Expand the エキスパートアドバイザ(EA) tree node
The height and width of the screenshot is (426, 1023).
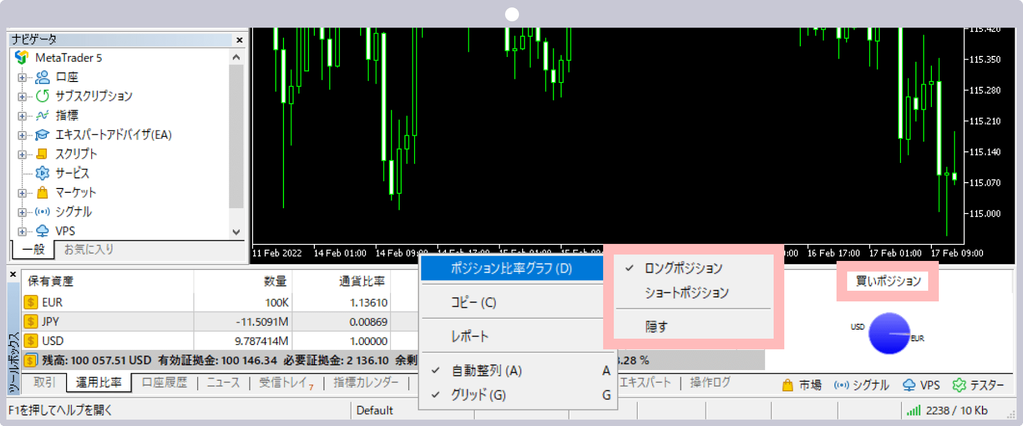point(22,135)
